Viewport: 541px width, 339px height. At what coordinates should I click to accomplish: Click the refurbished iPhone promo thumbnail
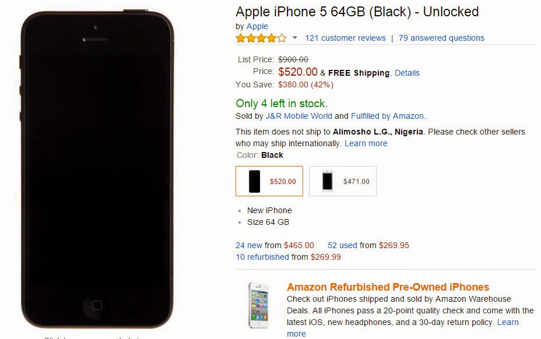tap(258, 306)
